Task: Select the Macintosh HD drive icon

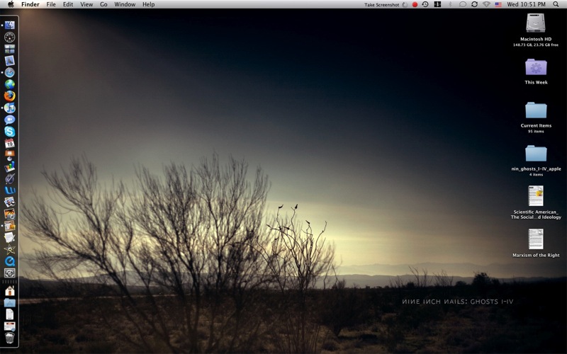Action: click(536, 25)
